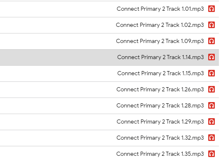This screenshot has height=162, width=221.
Task: Click headphone icon for Track 1.14.mp3
Action: click(x=212, y=57)
